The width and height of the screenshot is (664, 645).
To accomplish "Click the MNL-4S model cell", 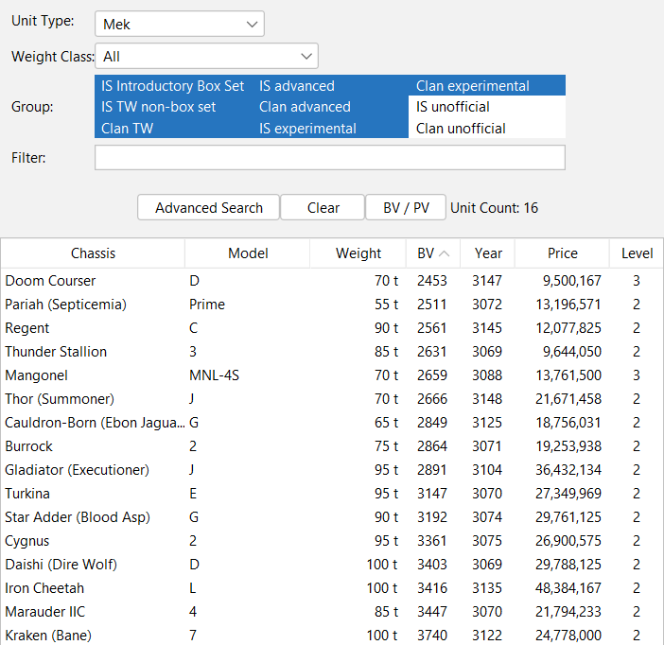I will point(215,375).
